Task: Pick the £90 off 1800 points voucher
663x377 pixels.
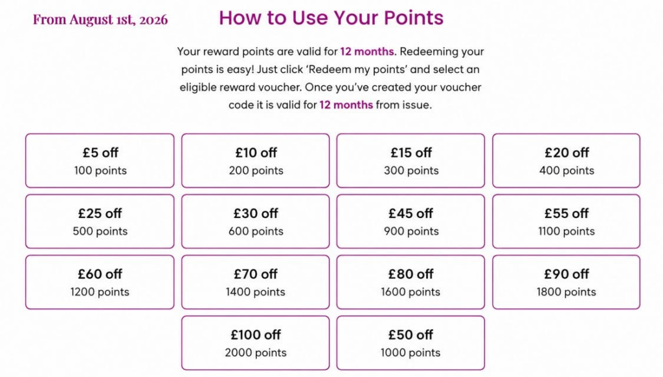Action: (566, 282)
